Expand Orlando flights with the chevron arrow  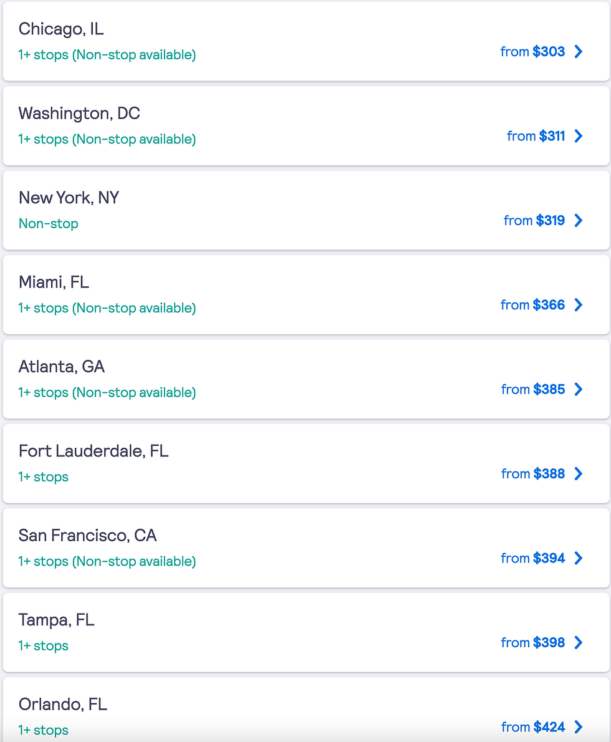click(x=579, y=727)
